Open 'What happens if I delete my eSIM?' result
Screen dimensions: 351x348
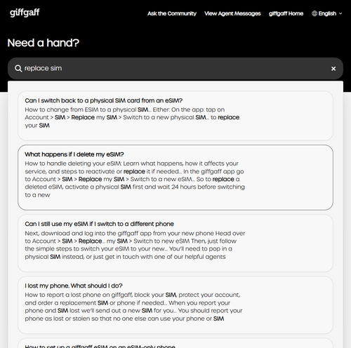(x=175, y=178)
